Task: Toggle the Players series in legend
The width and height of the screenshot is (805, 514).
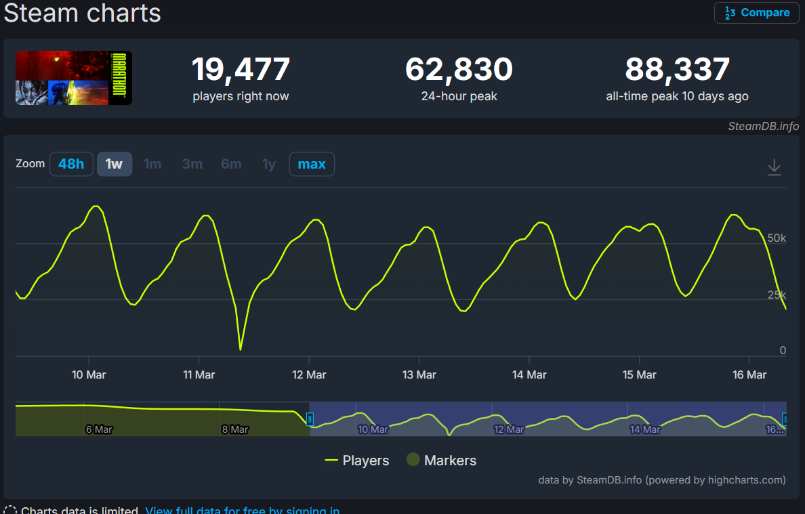Action: (357, 461)
